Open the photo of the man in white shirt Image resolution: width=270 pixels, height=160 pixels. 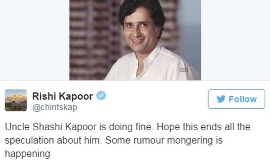135,40
